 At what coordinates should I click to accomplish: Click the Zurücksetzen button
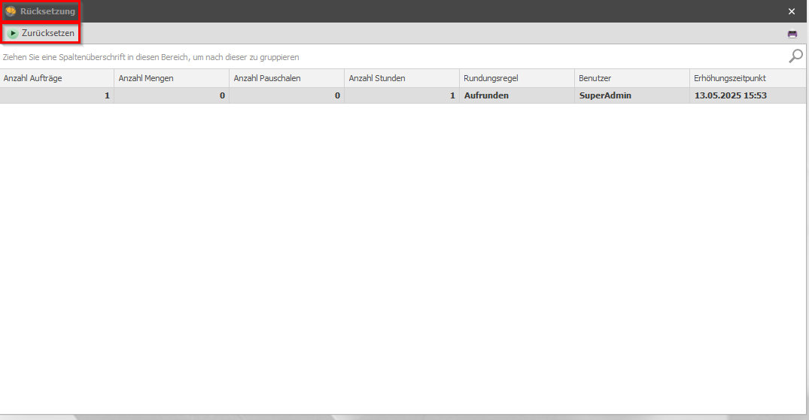tap(41, 34)
